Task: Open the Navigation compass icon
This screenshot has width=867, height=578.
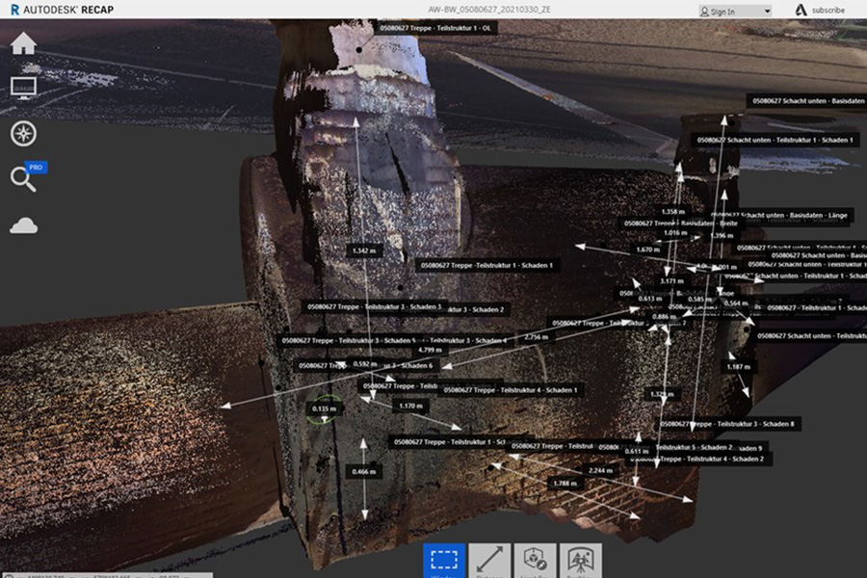Action: [x=23, y=133]
